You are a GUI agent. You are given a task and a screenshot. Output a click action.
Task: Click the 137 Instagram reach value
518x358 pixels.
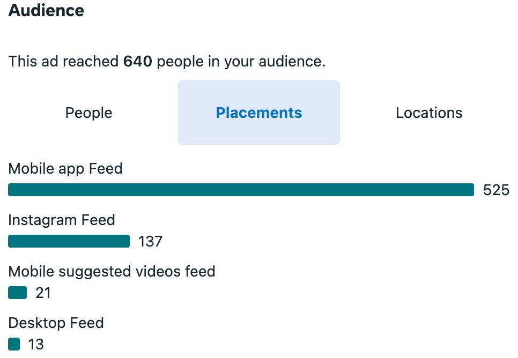coord(150,242)
